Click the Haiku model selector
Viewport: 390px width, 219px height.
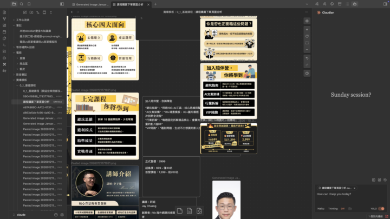[x=321, y=208]
